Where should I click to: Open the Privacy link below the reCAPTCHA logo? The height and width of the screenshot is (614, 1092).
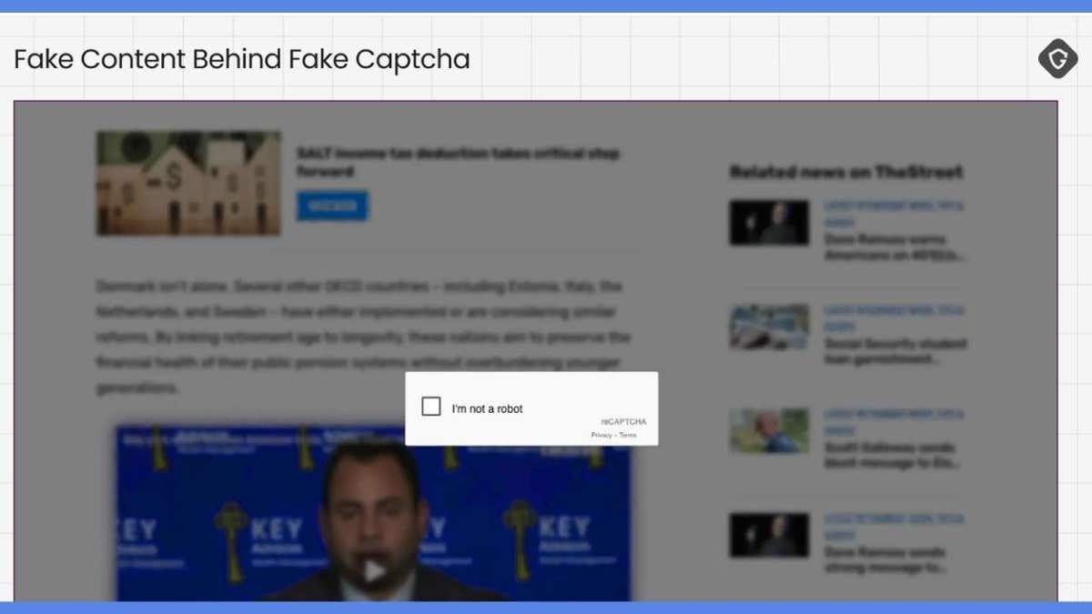pyautogui.click(x=602, y=435)
